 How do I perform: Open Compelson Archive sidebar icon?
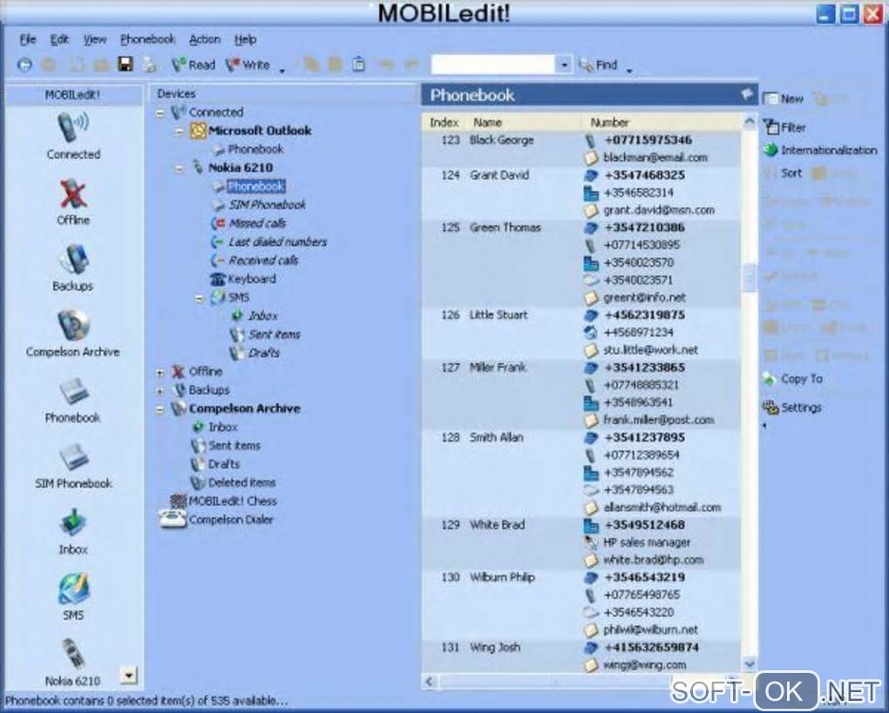click(73, 334)
